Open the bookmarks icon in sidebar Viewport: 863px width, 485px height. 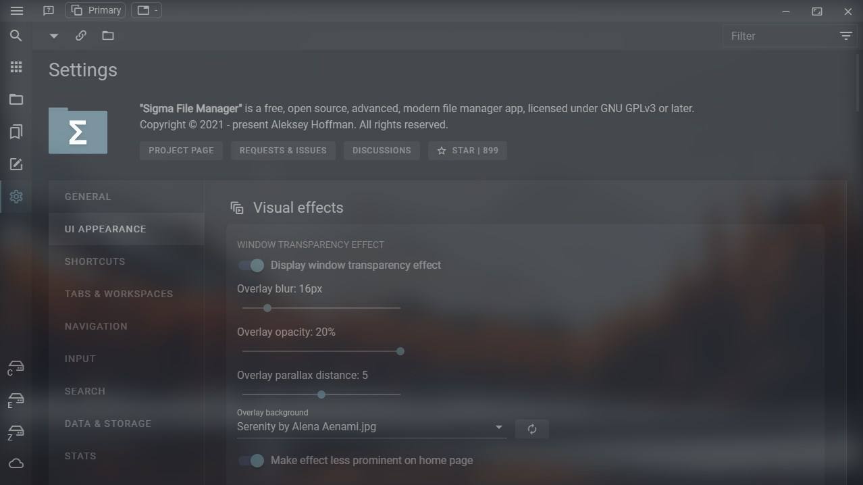(16, 132)
